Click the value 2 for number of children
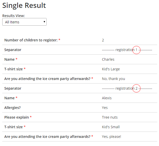Image resolution: width=159 pixels, height=146 pixels. [103, 40]
